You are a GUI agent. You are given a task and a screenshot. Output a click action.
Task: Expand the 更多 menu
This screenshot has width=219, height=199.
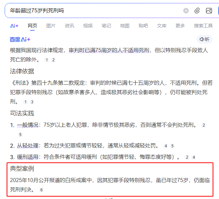[180, 26]
